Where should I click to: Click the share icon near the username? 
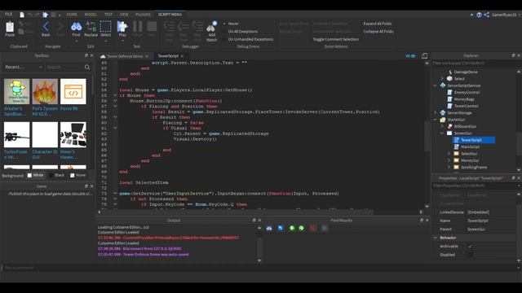(x=487, y=15)
